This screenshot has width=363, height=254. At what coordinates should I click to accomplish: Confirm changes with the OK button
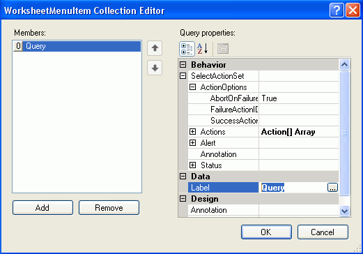click(x=266, y=232)
